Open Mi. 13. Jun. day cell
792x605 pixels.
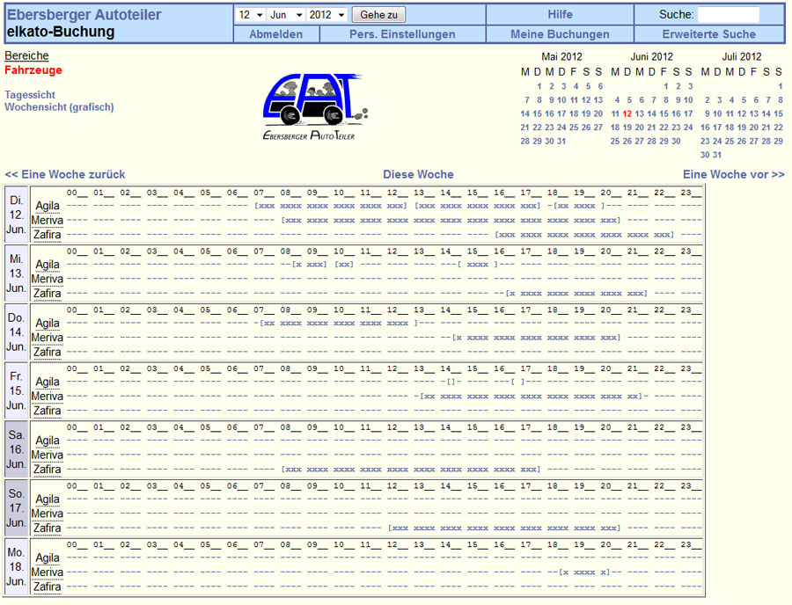[16, 273]
